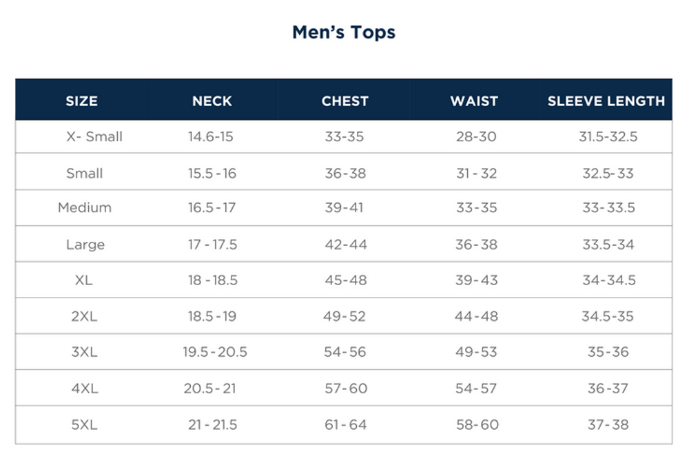Click sleeve length value 31.5-32.5
Screen dimensions: 689x467
coord(608,136)
